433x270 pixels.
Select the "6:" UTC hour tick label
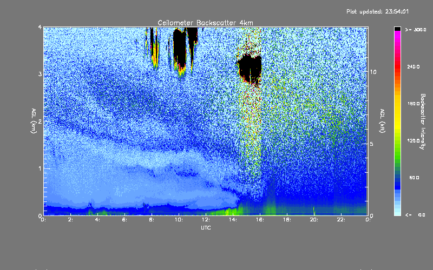(x=125, y=220)
